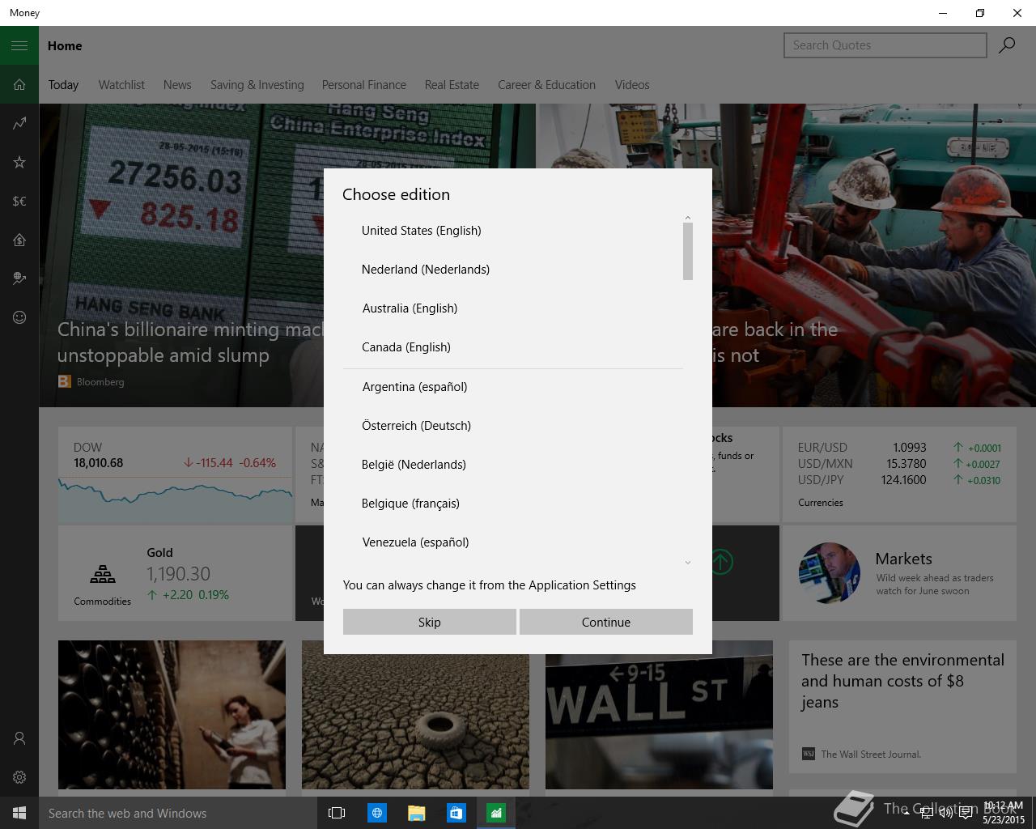Open DOW index tile
The image size is (1036, 829).
tap(175, 474)
